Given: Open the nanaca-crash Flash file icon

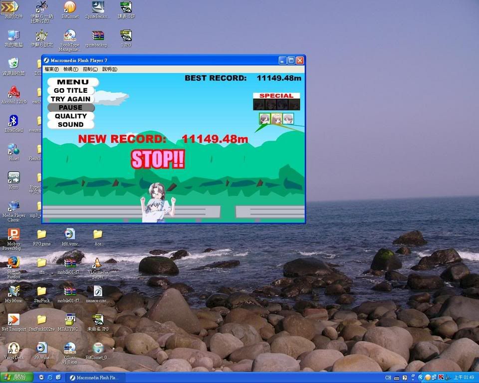Looking at the screenshot, I should pos(98,294).
